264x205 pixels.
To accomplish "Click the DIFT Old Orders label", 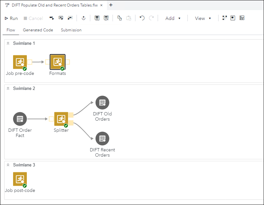I will (102, 116).
